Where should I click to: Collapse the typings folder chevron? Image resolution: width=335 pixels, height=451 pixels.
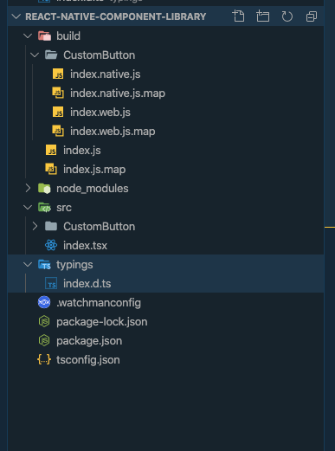[28, 264]
